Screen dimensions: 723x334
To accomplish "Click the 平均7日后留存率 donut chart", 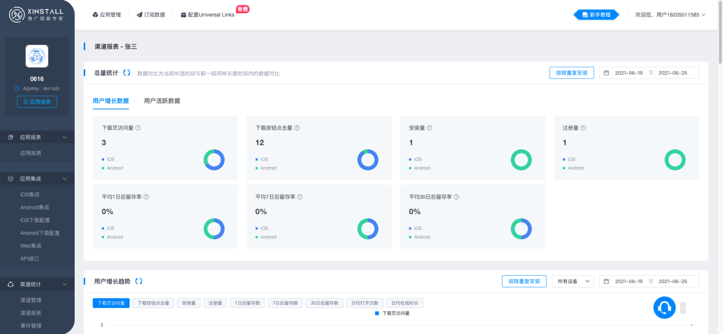I will pos(368,229).
